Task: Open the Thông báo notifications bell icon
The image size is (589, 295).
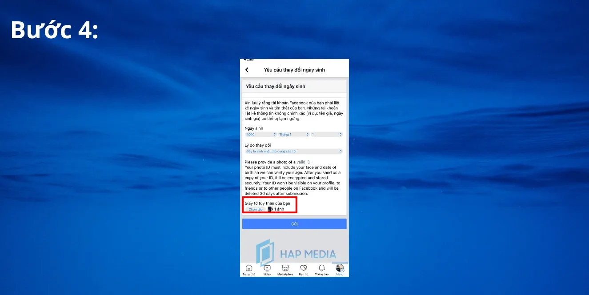Action: 322,267
